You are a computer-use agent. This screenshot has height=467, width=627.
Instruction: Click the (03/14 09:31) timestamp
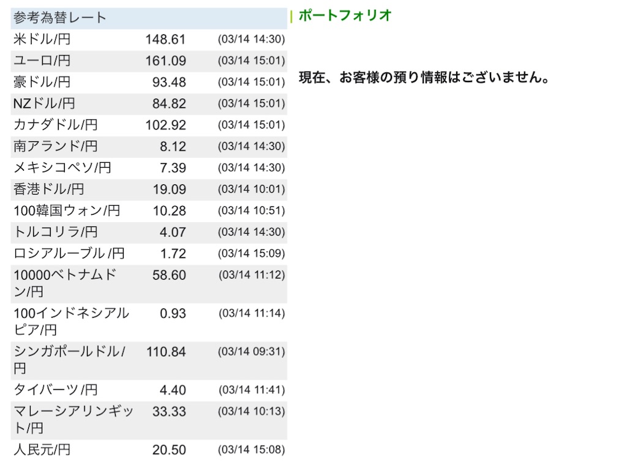[x=252, y=352]
